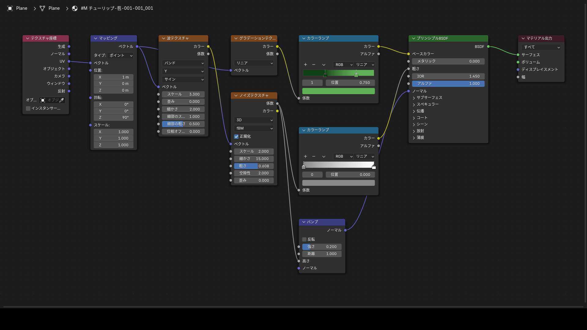Screen dimensions: 587x330
Task: Click the スケール 3.300 field in the wave texture node
Action: 183,94
